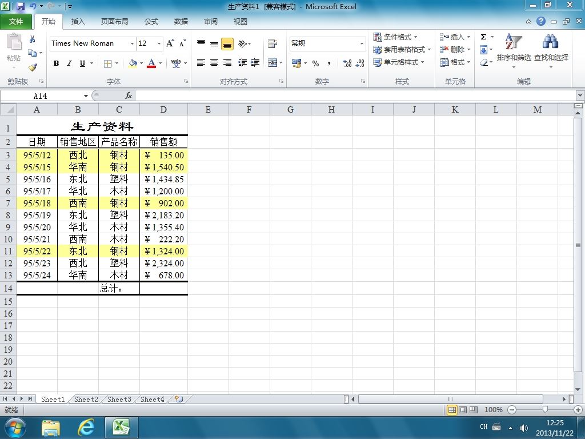Apply the red font color A

151,63
